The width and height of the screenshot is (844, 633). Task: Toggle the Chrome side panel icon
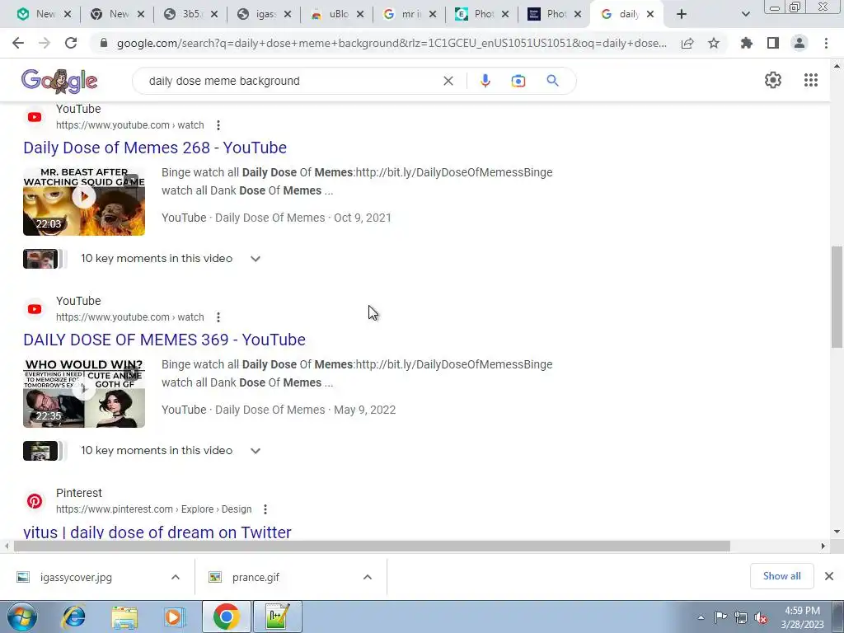773,43
